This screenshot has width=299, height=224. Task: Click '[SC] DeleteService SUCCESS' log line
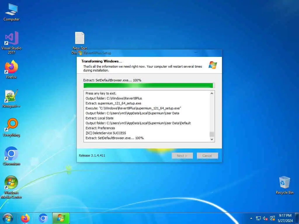pos(106,133)
